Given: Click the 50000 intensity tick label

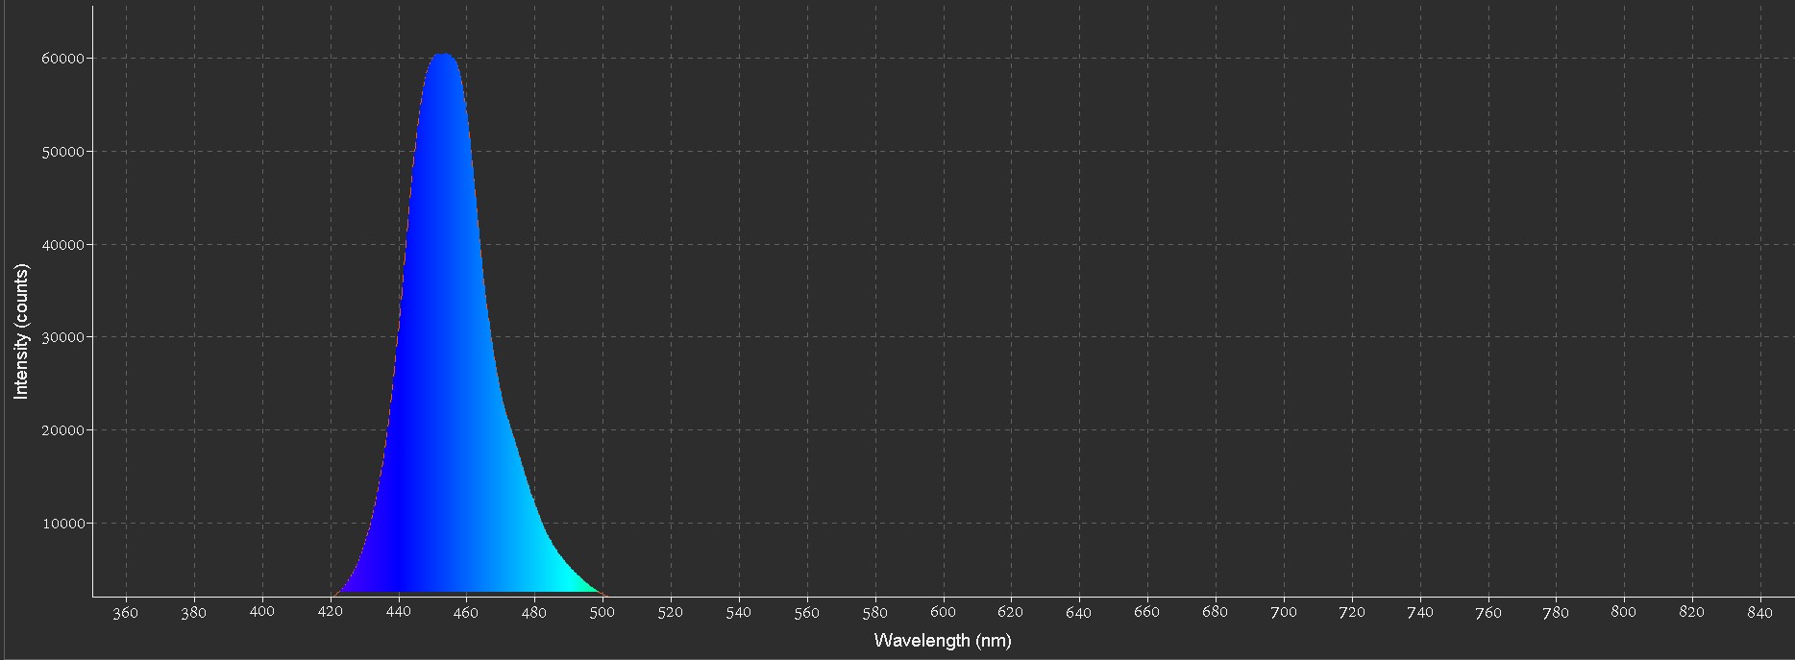Looking at the screenshot, I should pos(61,152).
